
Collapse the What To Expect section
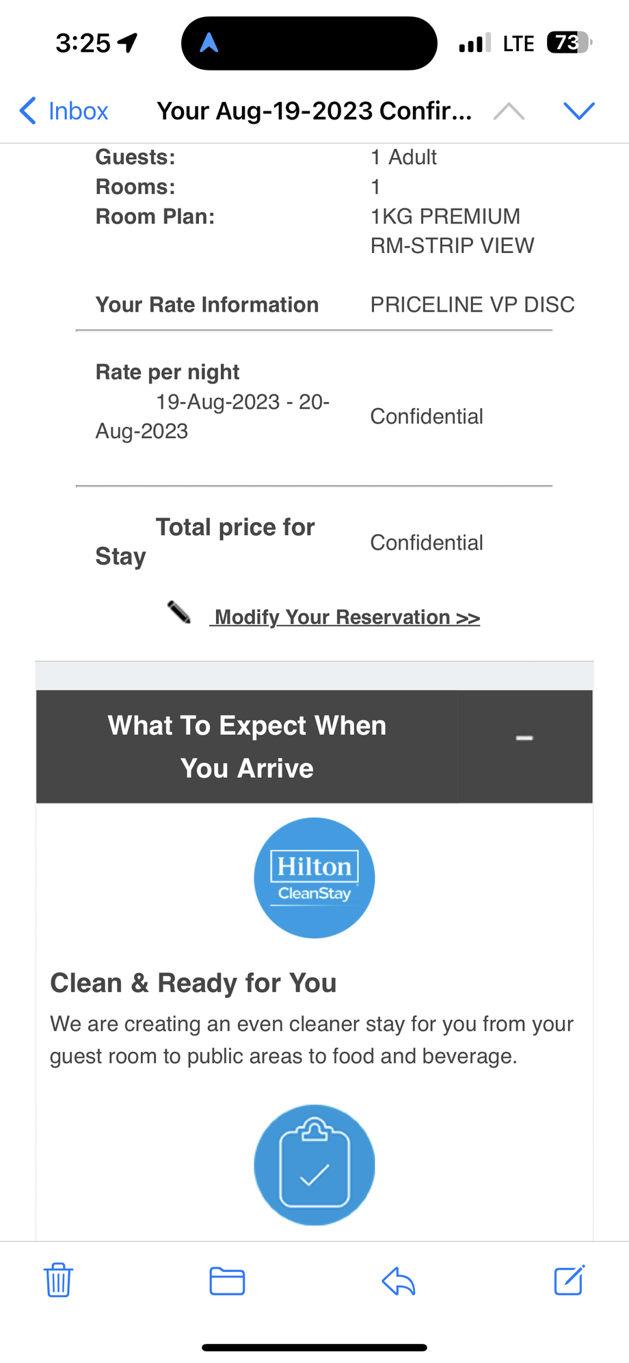point(524,738)
